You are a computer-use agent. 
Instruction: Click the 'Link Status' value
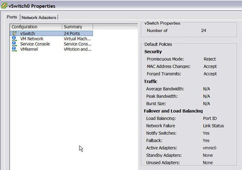click(x=213, y=126)
